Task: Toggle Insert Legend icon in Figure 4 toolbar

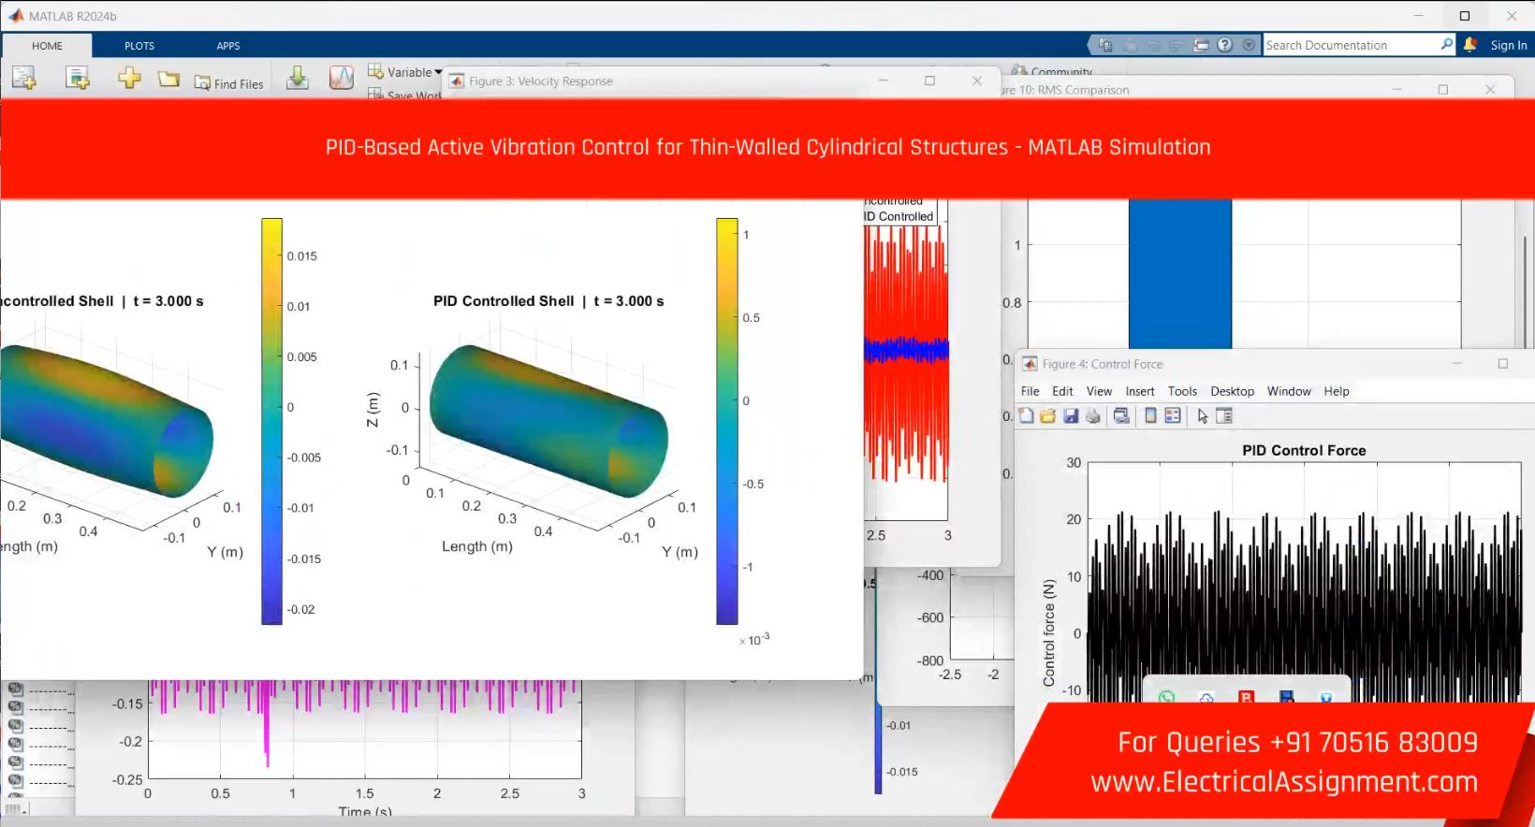Action: 1173,416
